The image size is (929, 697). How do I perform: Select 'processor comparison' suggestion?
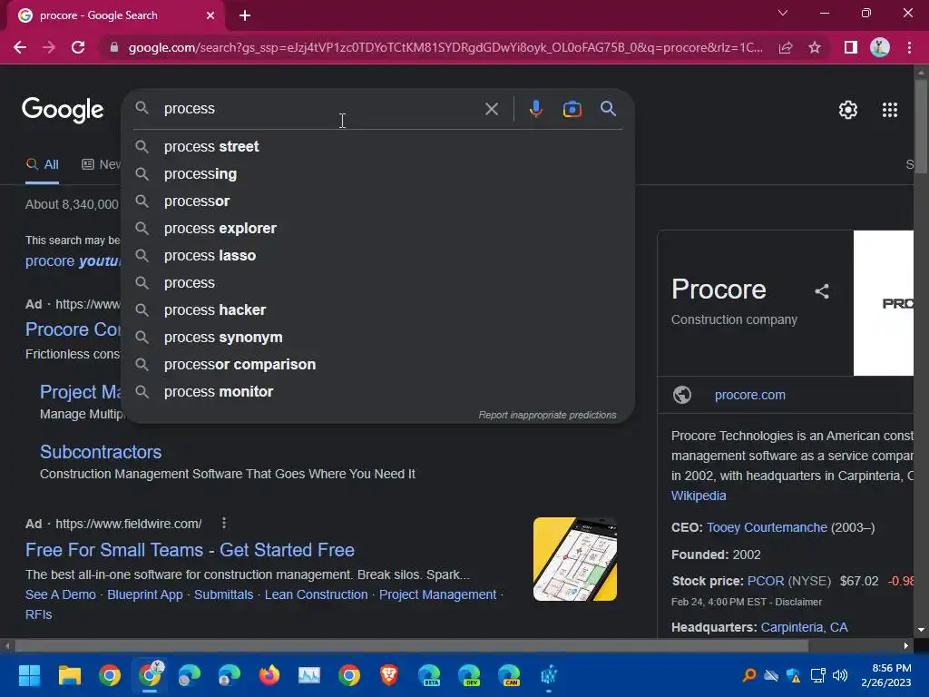377,365
